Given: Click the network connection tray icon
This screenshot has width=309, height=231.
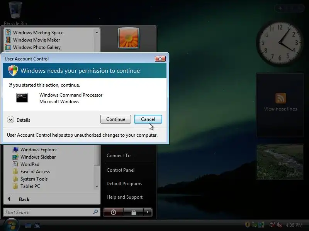Looking at the screenshot, I should click(x=272, y=224).
